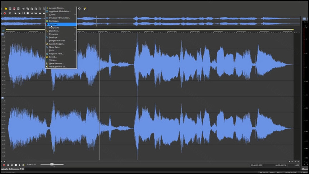Expand the Dynamics submenu
The height and width of the screenshot is (174, 309).
(61, 34)
